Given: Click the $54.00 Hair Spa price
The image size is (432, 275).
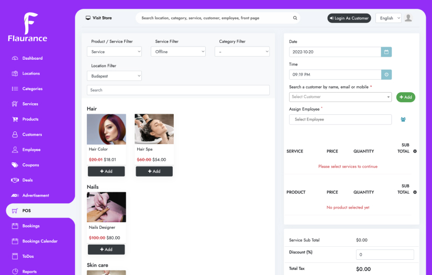Looking at the screenshot, I should click(x=159, y=160).
